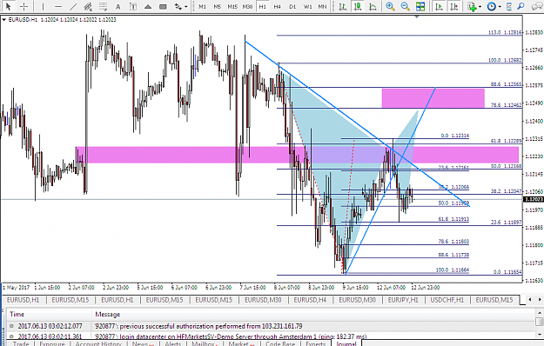Image resolution: width=544 pixels, height=346 pixels.
Task: Pick the horizontal line drawing tool
Action: click(58, 6)
